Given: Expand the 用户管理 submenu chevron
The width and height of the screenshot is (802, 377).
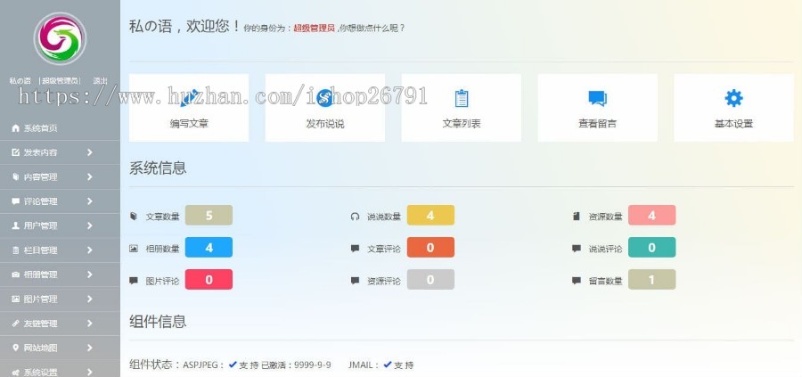Looking at the screenshot, I should [89, 225].
